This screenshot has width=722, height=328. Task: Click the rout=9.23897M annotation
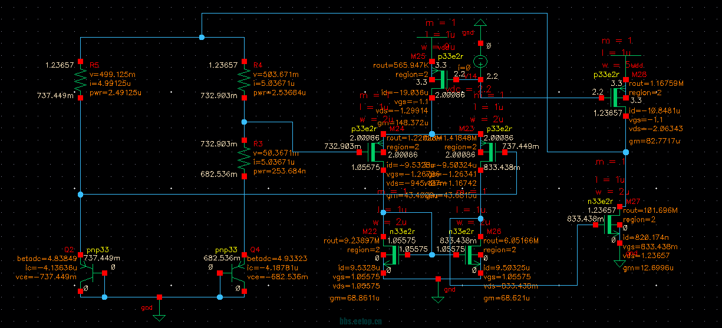point(351,240)
